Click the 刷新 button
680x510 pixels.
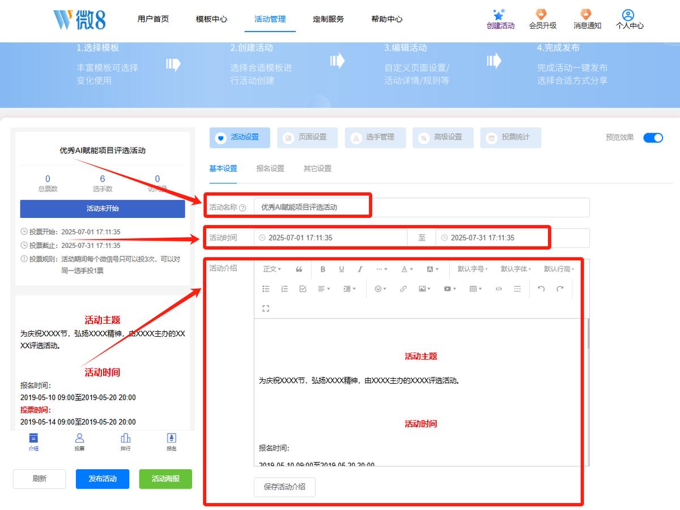[40, 479]
